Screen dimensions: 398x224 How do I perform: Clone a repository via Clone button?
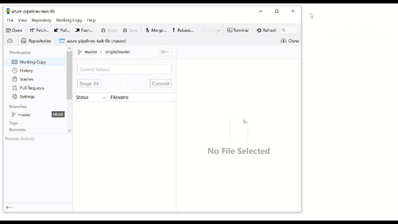[x=290, y=41]
